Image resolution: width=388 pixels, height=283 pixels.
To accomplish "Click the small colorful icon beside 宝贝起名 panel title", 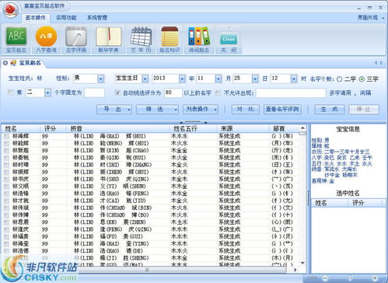I will point(13,63).
